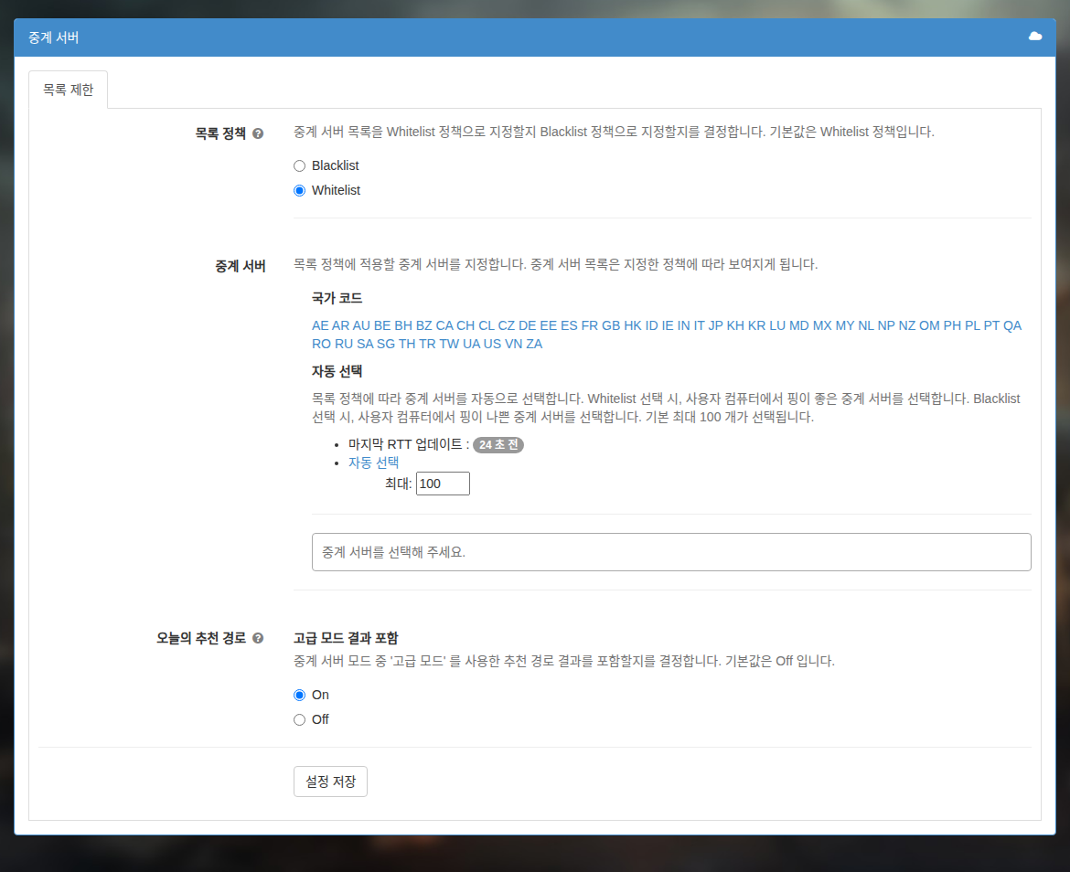Select the JP country code link
Screen dimensions: 1070x872
pos(715,325)
